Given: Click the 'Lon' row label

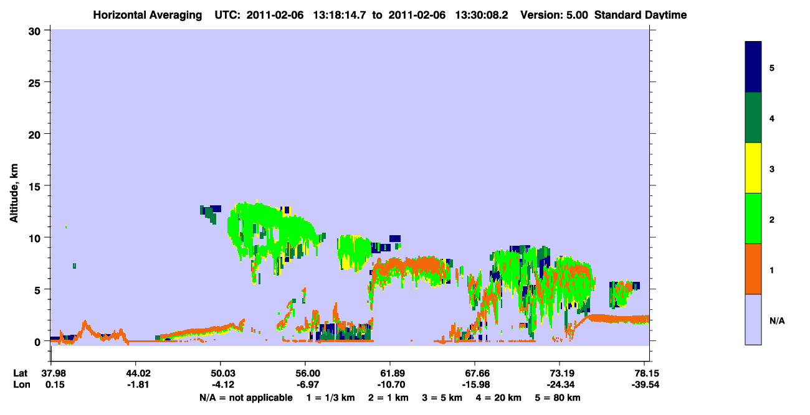Looking at the screenshot, I should point(21,385).
